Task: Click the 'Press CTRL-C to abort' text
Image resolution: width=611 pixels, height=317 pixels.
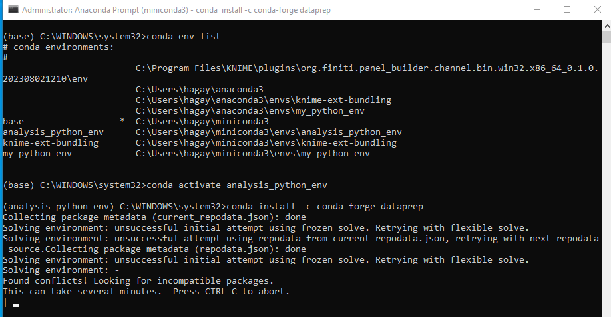Action: [232, 291]
